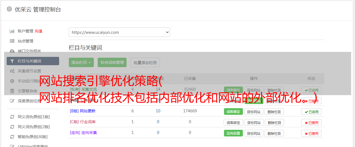
Task: Toggle 已禁用 status for 定向采集
Action: pyautogui.click(x=311, y=133)
